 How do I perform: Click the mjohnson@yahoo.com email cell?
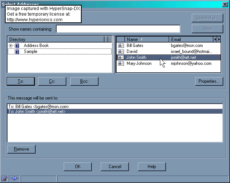coord(191,63)
